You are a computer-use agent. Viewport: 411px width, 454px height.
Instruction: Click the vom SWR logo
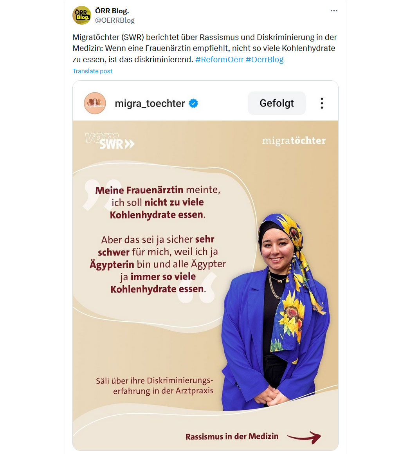point(110,141)
